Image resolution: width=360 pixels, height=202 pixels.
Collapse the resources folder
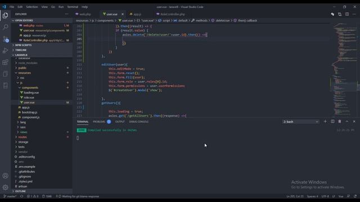pos(24,73)
